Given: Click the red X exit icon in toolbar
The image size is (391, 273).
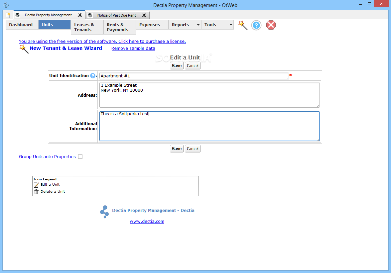Looking at the screenshot, I should click(271, 25).
